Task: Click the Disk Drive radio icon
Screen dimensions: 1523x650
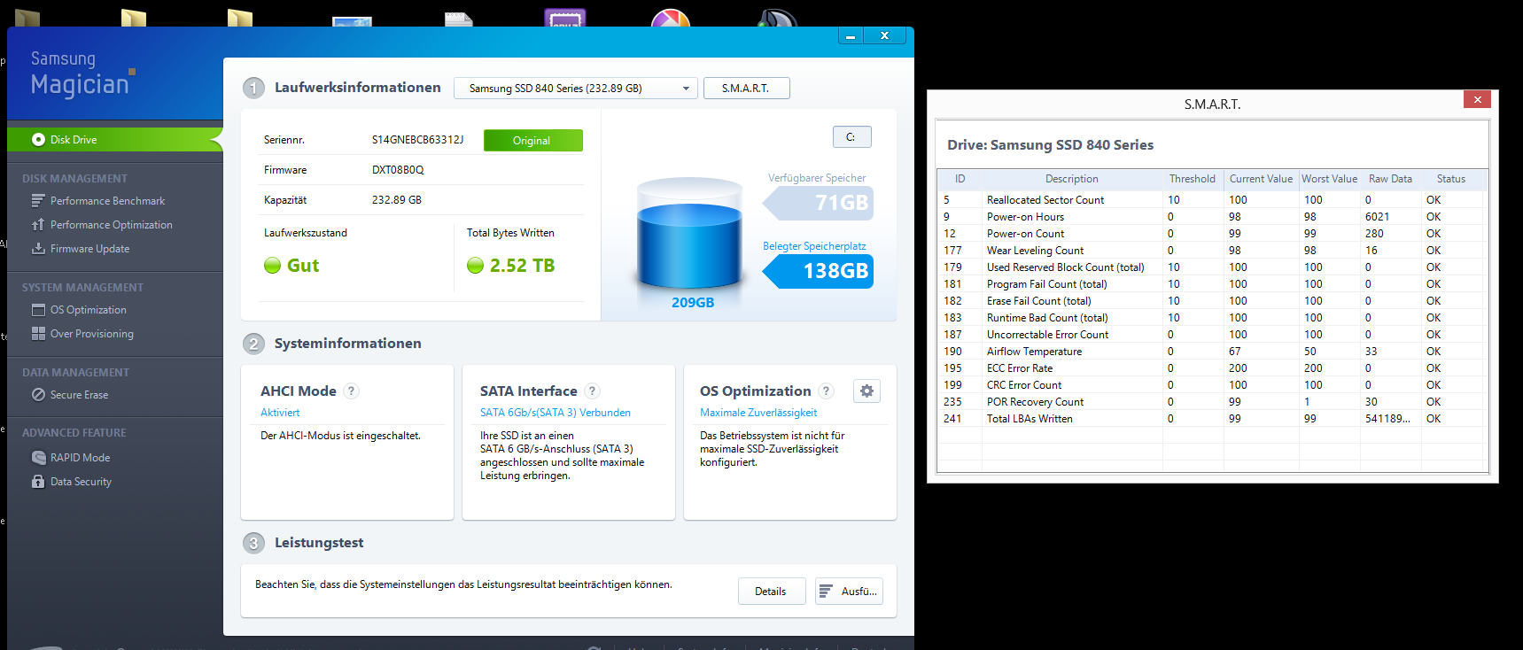Action: pos(38,140)
